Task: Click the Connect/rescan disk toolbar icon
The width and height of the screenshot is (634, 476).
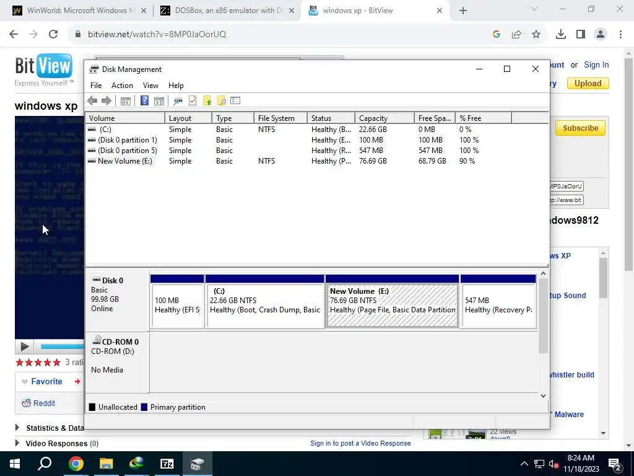Action: pos(178,101)
